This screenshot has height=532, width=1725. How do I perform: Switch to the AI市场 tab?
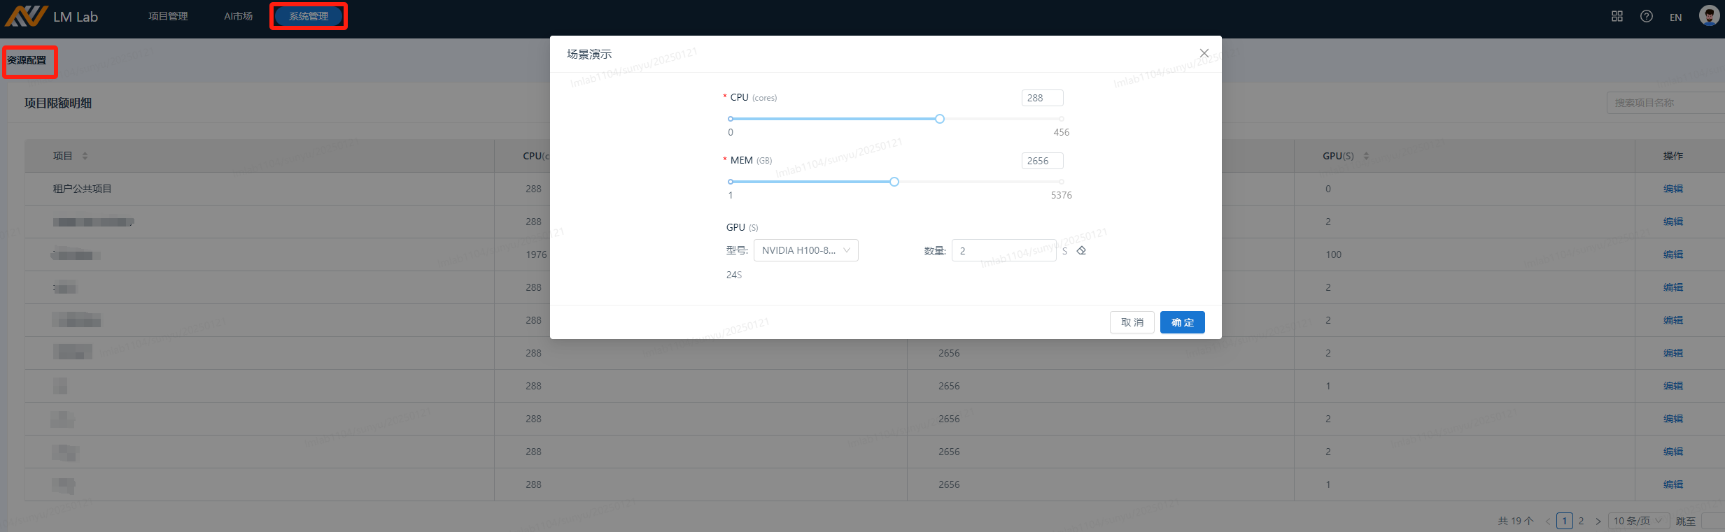[238, 16]
